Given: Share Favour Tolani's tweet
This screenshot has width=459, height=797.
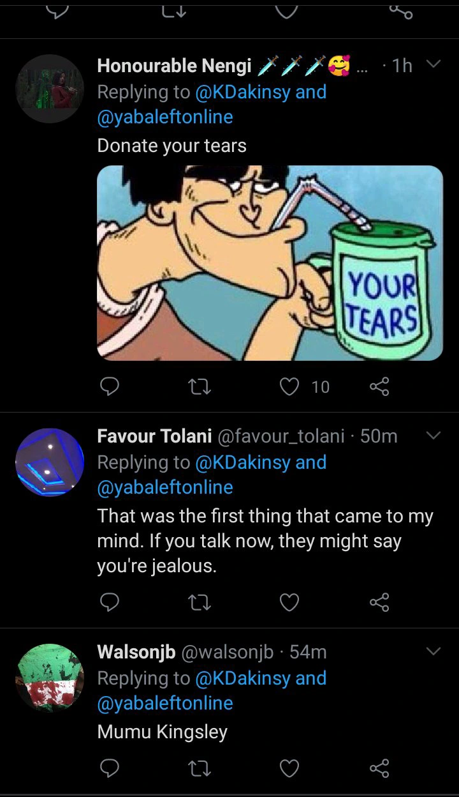Looking at the screenshot, I should pos(379,602).
